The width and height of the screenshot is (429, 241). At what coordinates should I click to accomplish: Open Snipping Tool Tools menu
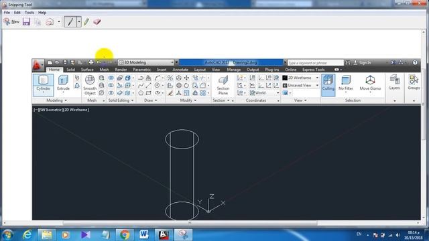(x=29, y=13)
